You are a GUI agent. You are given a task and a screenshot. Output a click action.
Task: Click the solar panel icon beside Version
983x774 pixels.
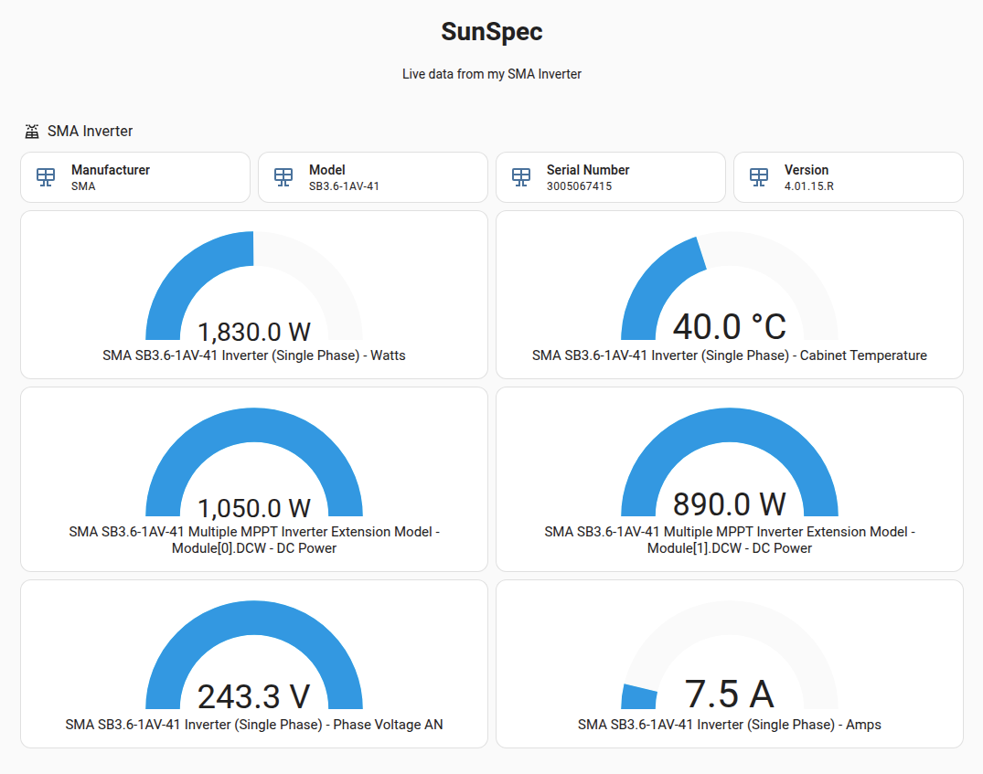[x=759, y=177]
